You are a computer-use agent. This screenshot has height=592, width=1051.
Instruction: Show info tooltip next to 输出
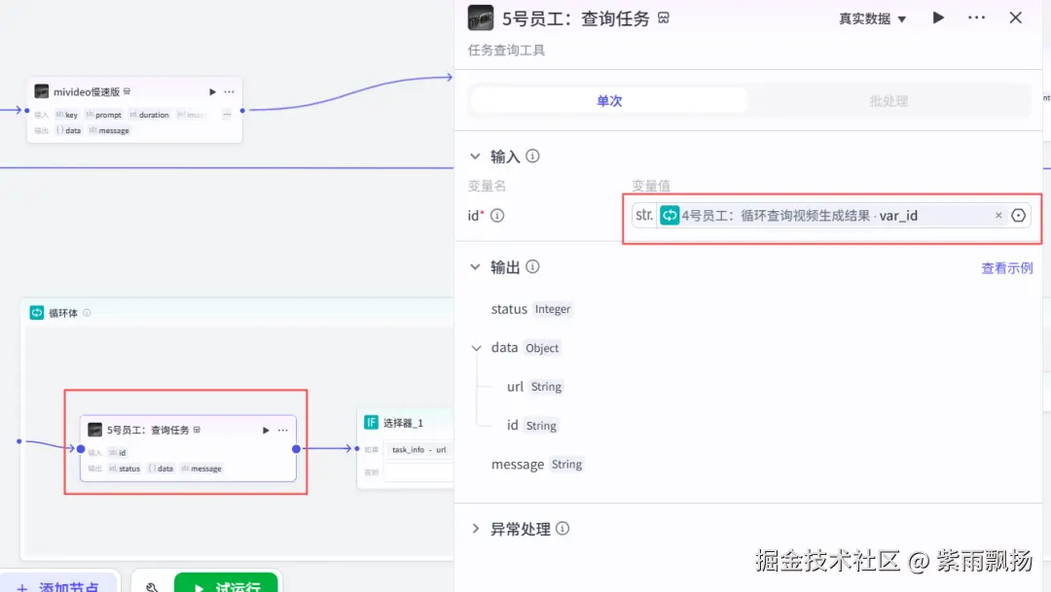click(533, 266)
